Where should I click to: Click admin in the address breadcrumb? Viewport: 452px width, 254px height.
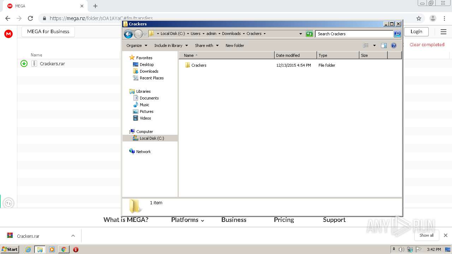[211, 34]
